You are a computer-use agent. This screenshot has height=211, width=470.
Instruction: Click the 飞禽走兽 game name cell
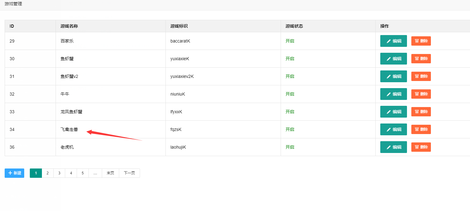click(x=69, y=129)
